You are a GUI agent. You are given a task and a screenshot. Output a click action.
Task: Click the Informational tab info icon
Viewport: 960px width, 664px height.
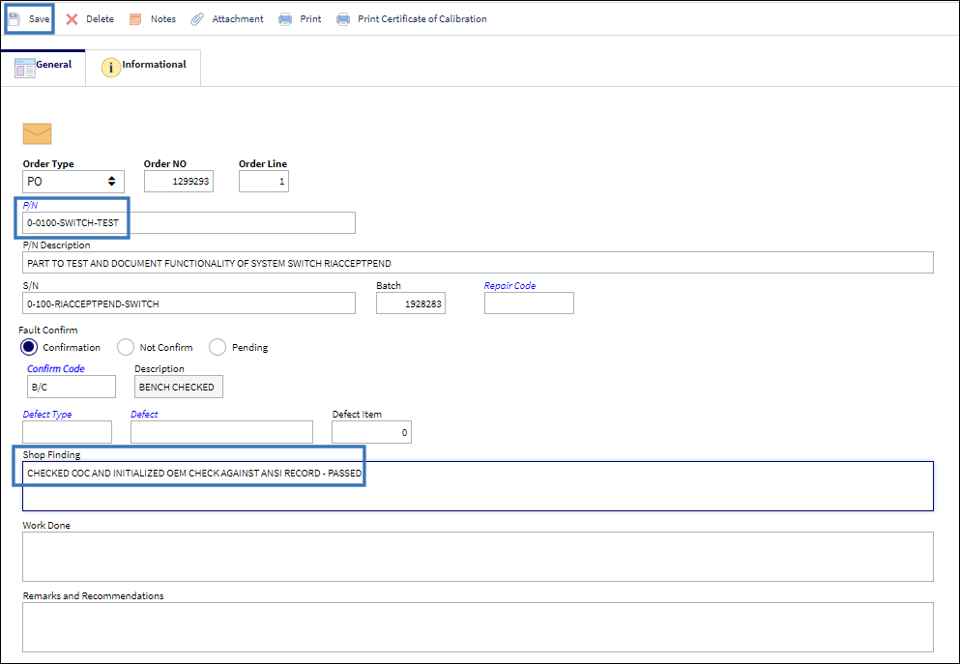[x=111, y=68]
